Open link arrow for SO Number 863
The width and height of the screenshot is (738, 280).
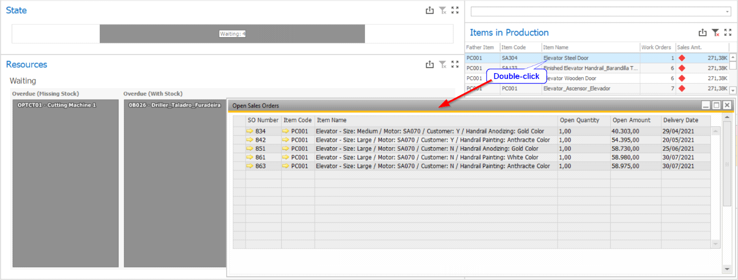pos(250,166)
